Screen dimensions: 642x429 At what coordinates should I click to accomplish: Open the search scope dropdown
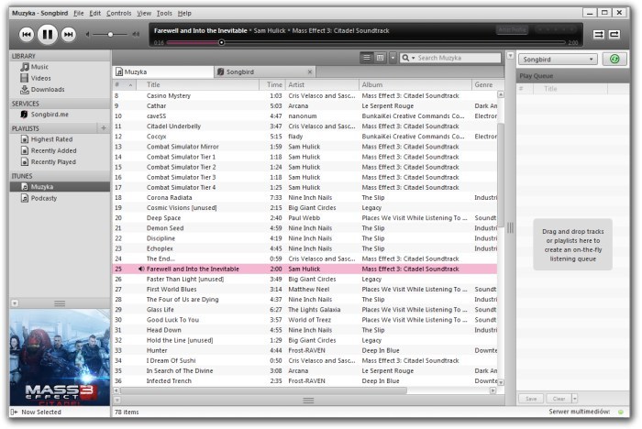click(x=408, y=58)
